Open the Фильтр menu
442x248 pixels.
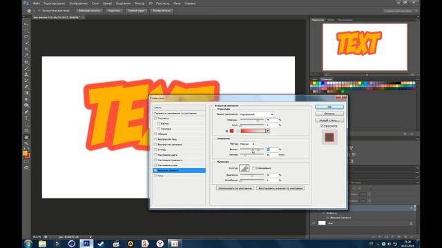(140, 3)
